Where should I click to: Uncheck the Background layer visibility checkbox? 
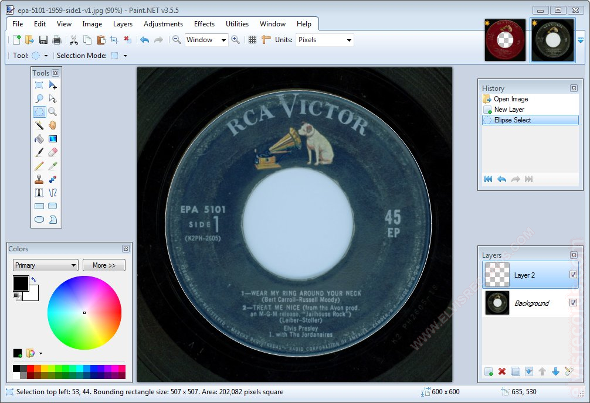573,303
